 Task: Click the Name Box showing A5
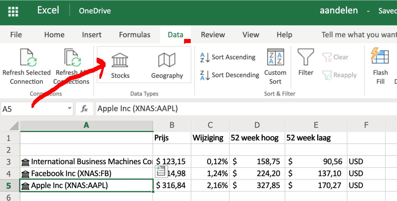point(37,109)
